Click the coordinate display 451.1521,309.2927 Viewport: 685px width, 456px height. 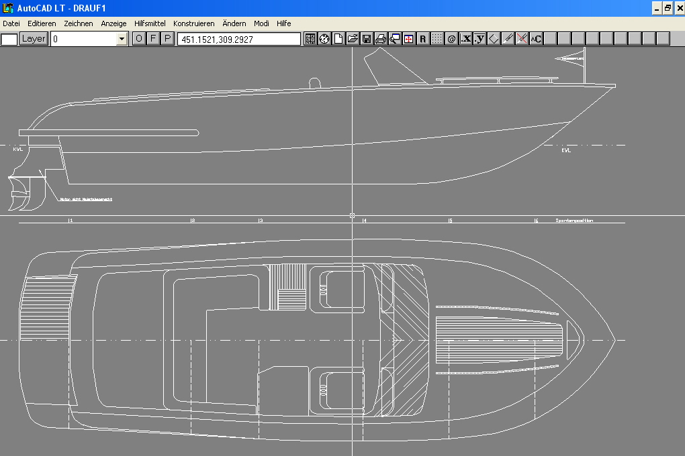point(239,40)
